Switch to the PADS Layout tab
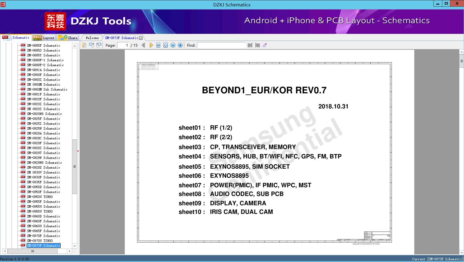 (x=44, y=38)
